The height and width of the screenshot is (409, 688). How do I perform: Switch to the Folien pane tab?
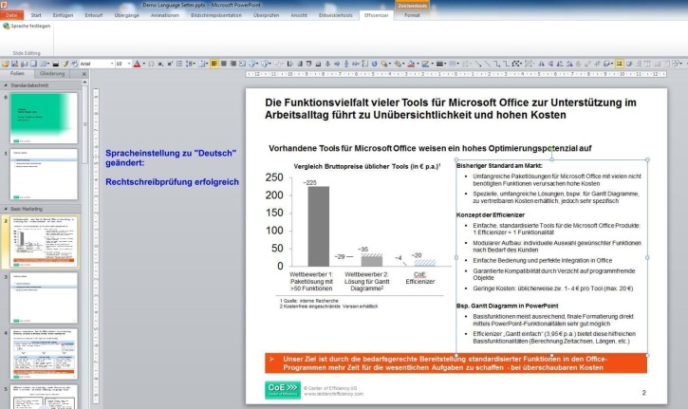click(17, 74)
